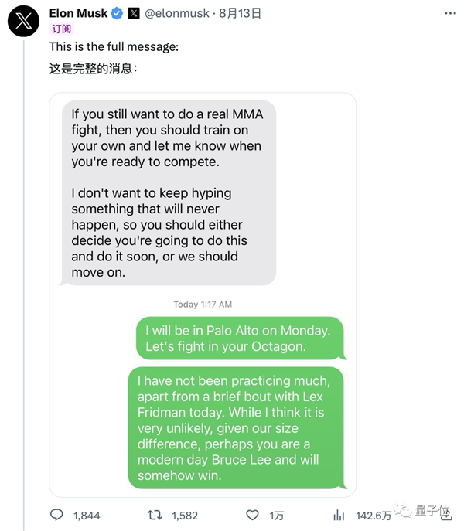Click the gray MMA fight message bubble
The height and width of the screenshot is (531, 464).
[168, 193]
